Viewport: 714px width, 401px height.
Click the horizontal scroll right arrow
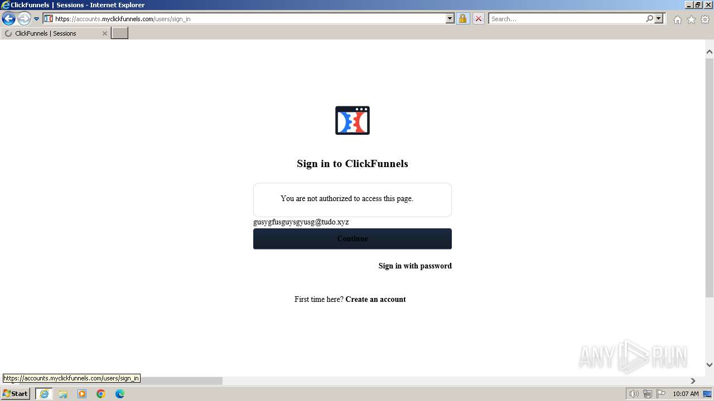pos(693,381)
